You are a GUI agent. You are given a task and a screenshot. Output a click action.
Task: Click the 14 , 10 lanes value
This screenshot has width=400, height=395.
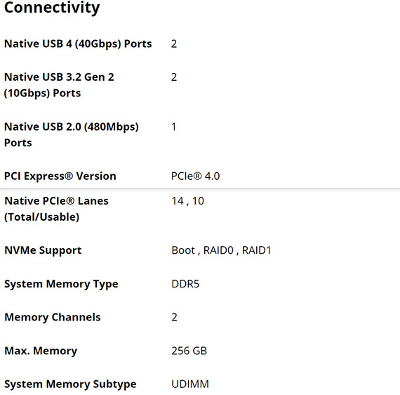188,201
